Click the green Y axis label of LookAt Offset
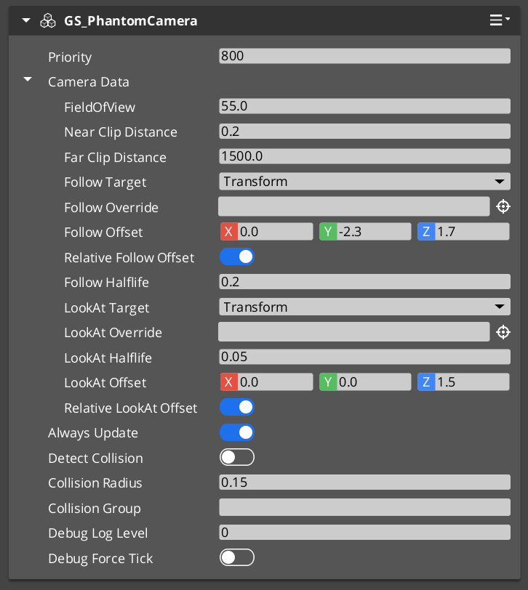 324,381
